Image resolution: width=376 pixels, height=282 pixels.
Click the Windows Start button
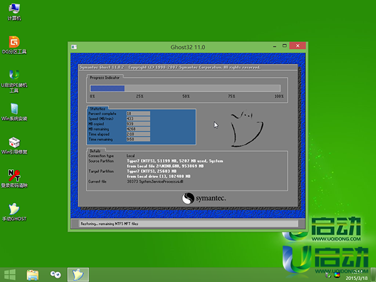click(x=10, y=275)
